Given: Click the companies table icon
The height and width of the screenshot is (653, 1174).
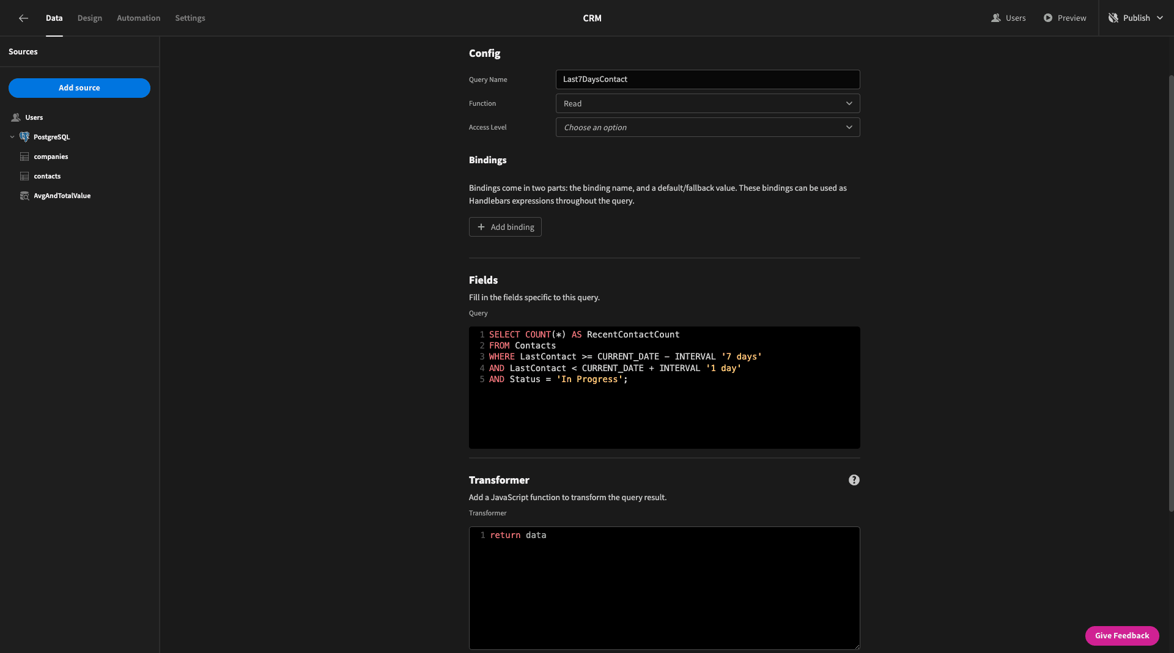Looking at the screenshot, I should [x=24, y=157].
